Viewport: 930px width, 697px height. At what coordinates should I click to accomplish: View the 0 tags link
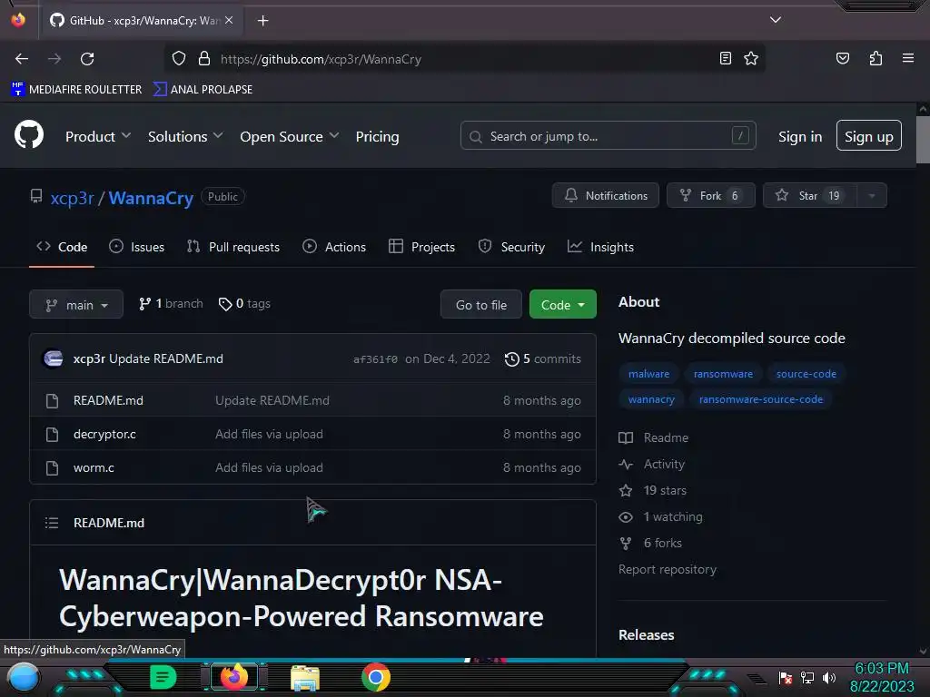[244, 303]
